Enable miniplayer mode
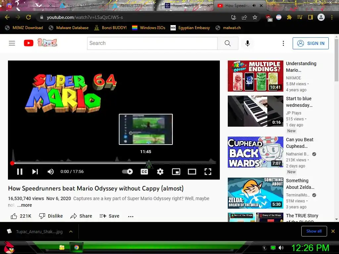The height and width of the screenshot is (254, 339). click(x=176, y=172)
